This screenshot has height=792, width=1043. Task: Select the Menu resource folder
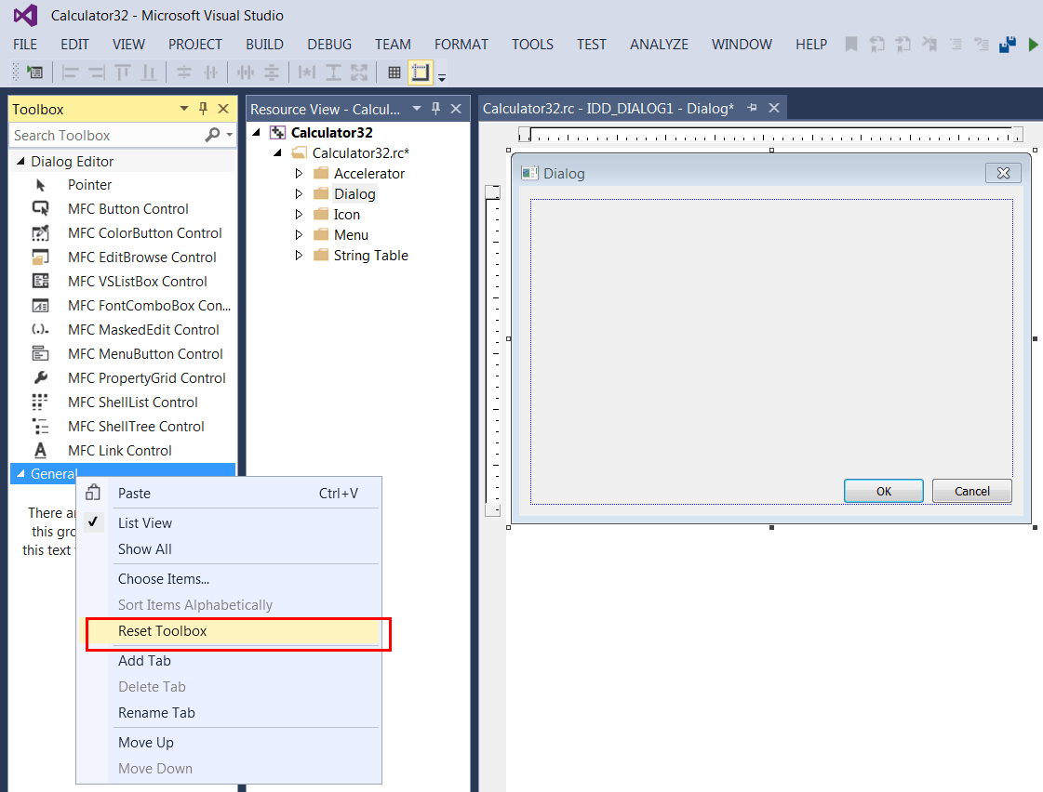351,234
